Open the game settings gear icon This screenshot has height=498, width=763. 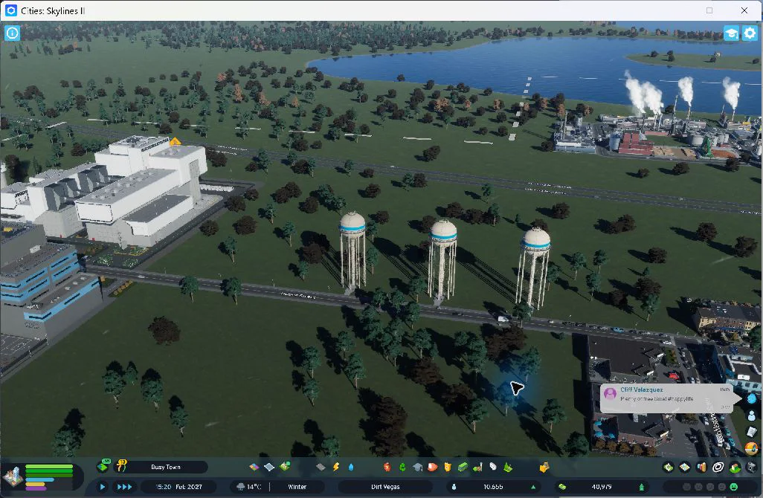(x=750, y=33)
